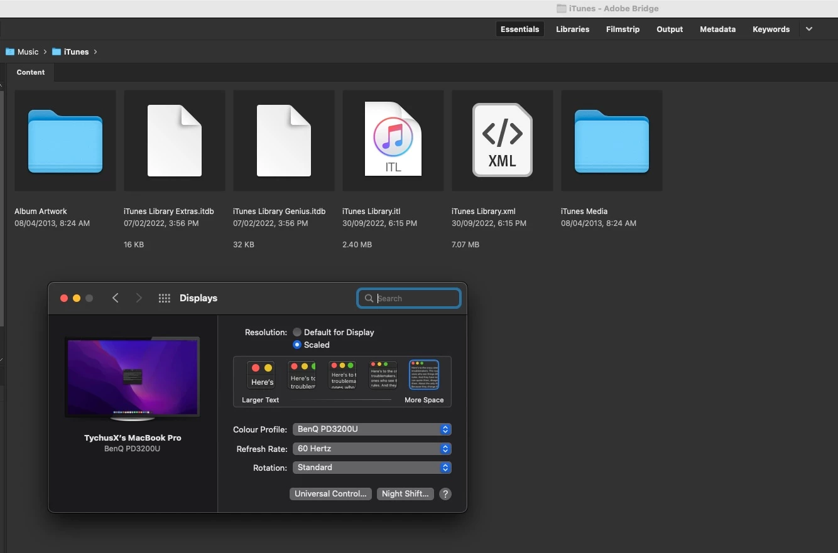Select the iTunes Library.xml file icon
Viewport: 838px width, 553px height.
coord(503,140)
